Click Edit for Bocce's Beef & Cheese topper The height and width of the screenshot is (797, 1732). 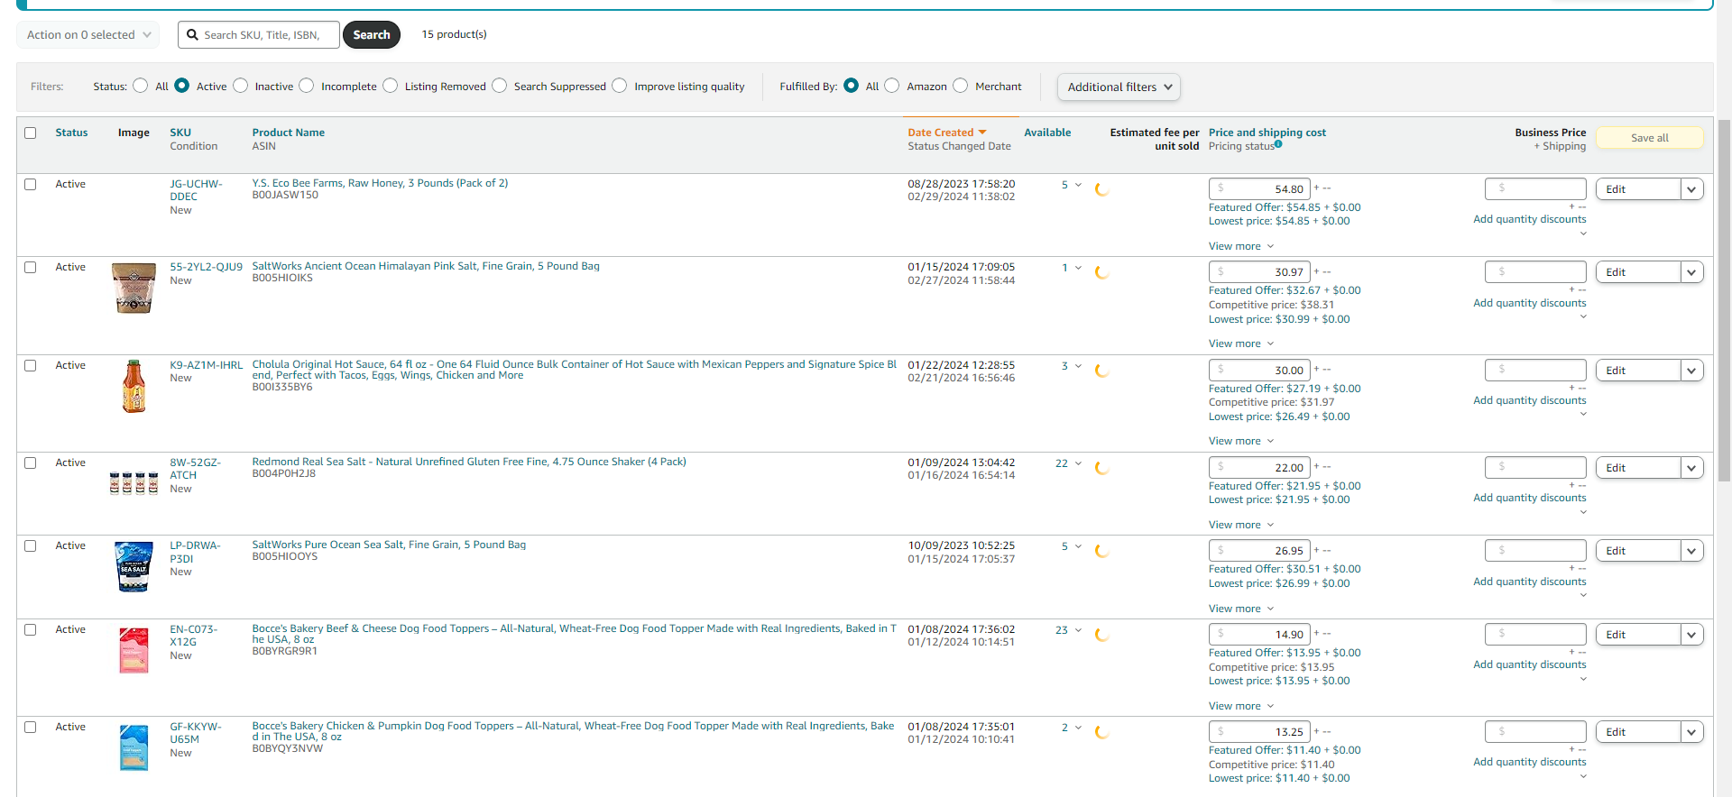pos(1638,635)
